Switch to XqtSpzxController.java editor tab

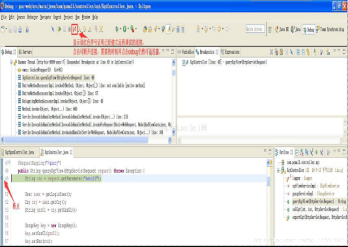point(18,152)
